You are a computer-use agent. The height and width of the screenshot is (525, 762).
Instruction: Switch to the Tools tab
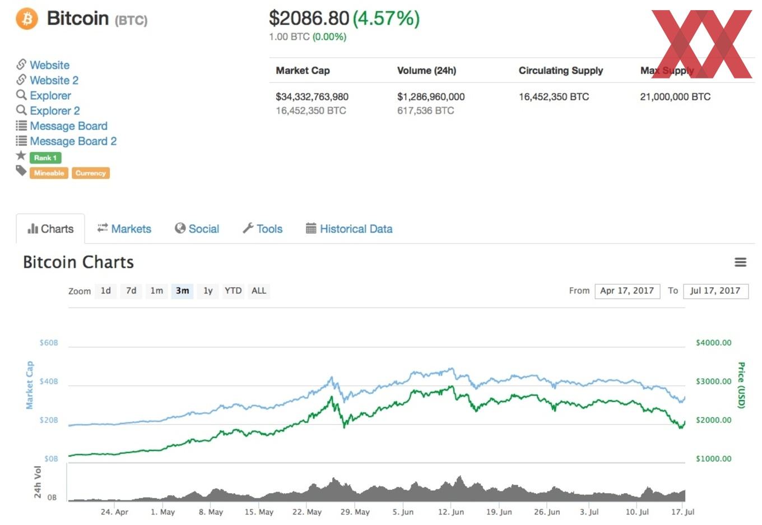[262, 229]
